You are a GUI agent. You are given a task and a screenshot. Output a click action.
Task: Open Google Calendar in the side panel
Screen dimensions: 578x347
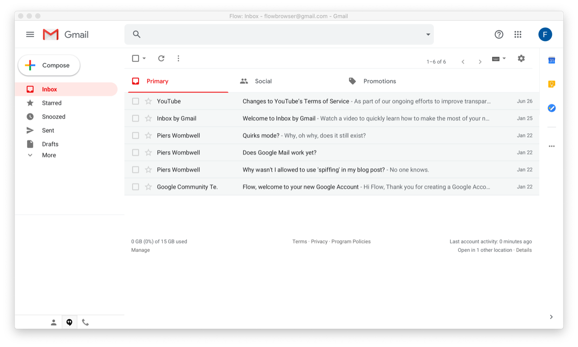click(551, 60)
